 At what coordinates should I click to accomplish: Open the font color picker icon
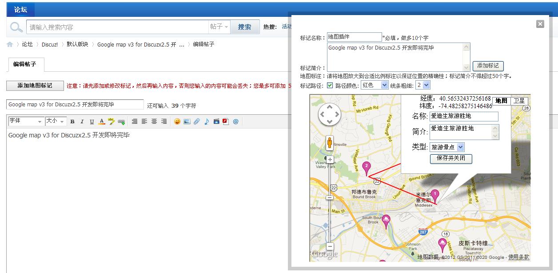pyautogui.click(x=102, y=121)
